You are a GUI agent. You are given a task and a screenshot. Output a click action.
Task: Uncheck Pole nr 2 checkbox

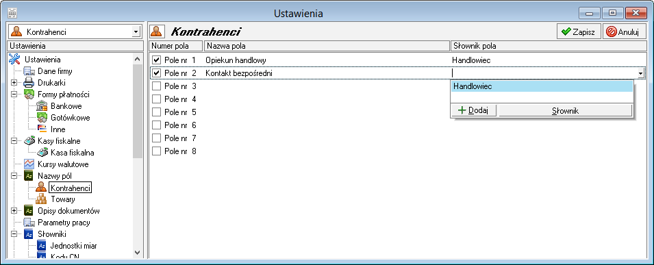(x=157, y=73)
